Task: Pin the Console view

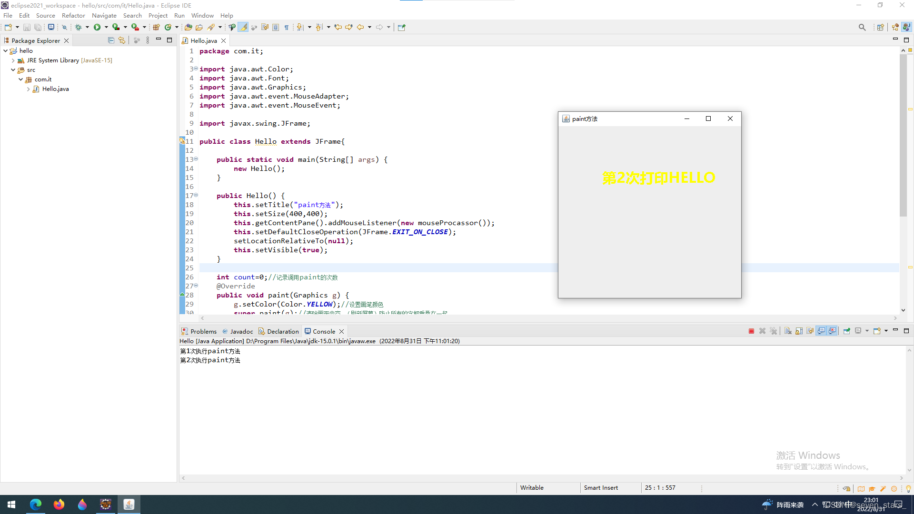Action: tap(846, 331)
